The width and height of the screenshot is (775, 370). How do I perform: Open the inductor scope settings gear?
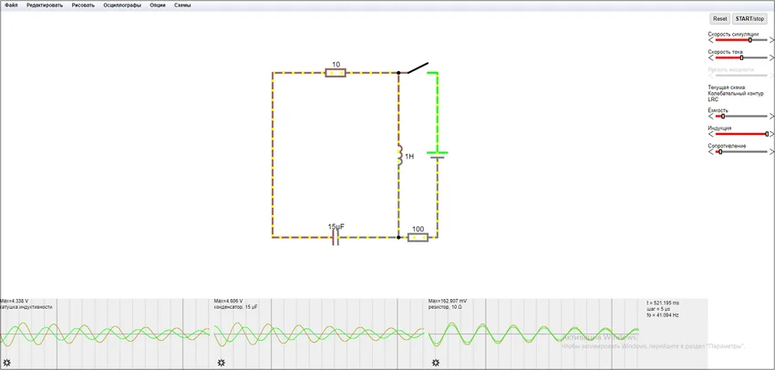6,363
